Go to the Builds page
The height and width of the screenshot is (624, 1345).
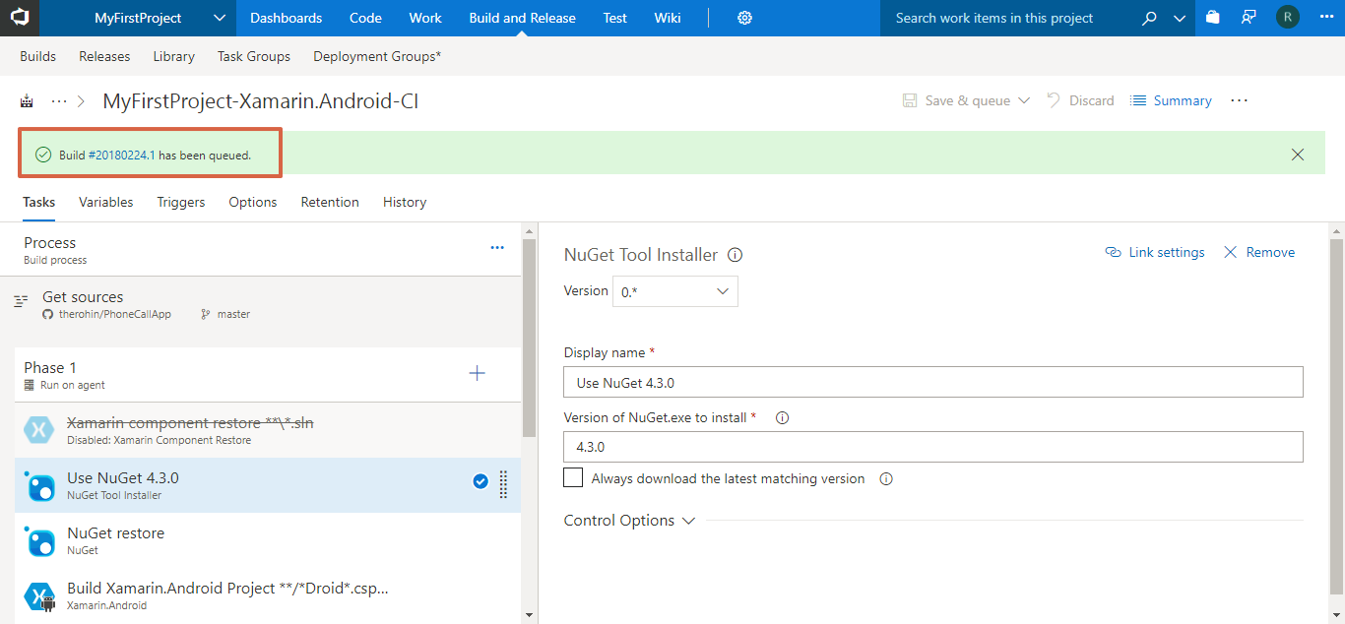pyautogui.click(x=37, y=56)
